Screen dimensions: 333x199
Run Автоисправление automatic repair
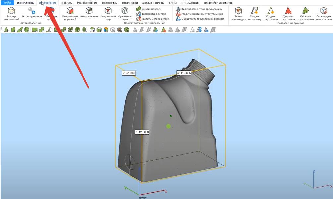click(32, 13)
